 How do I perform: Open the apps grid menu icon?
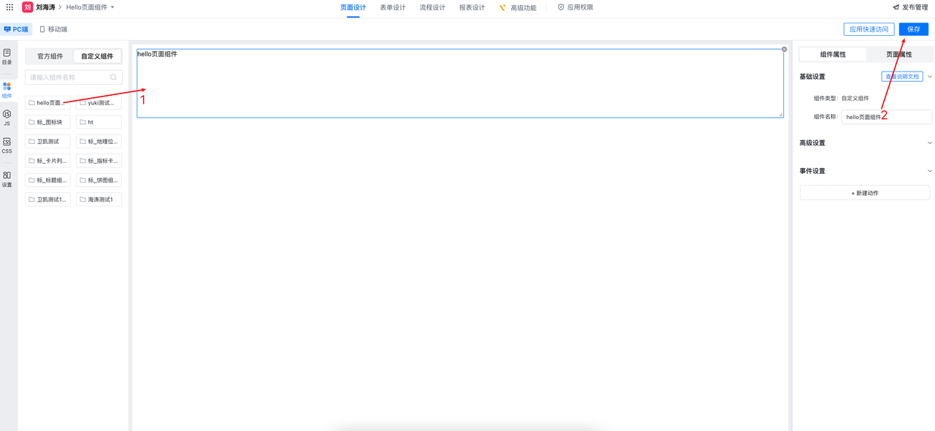[x=9, y=7]
